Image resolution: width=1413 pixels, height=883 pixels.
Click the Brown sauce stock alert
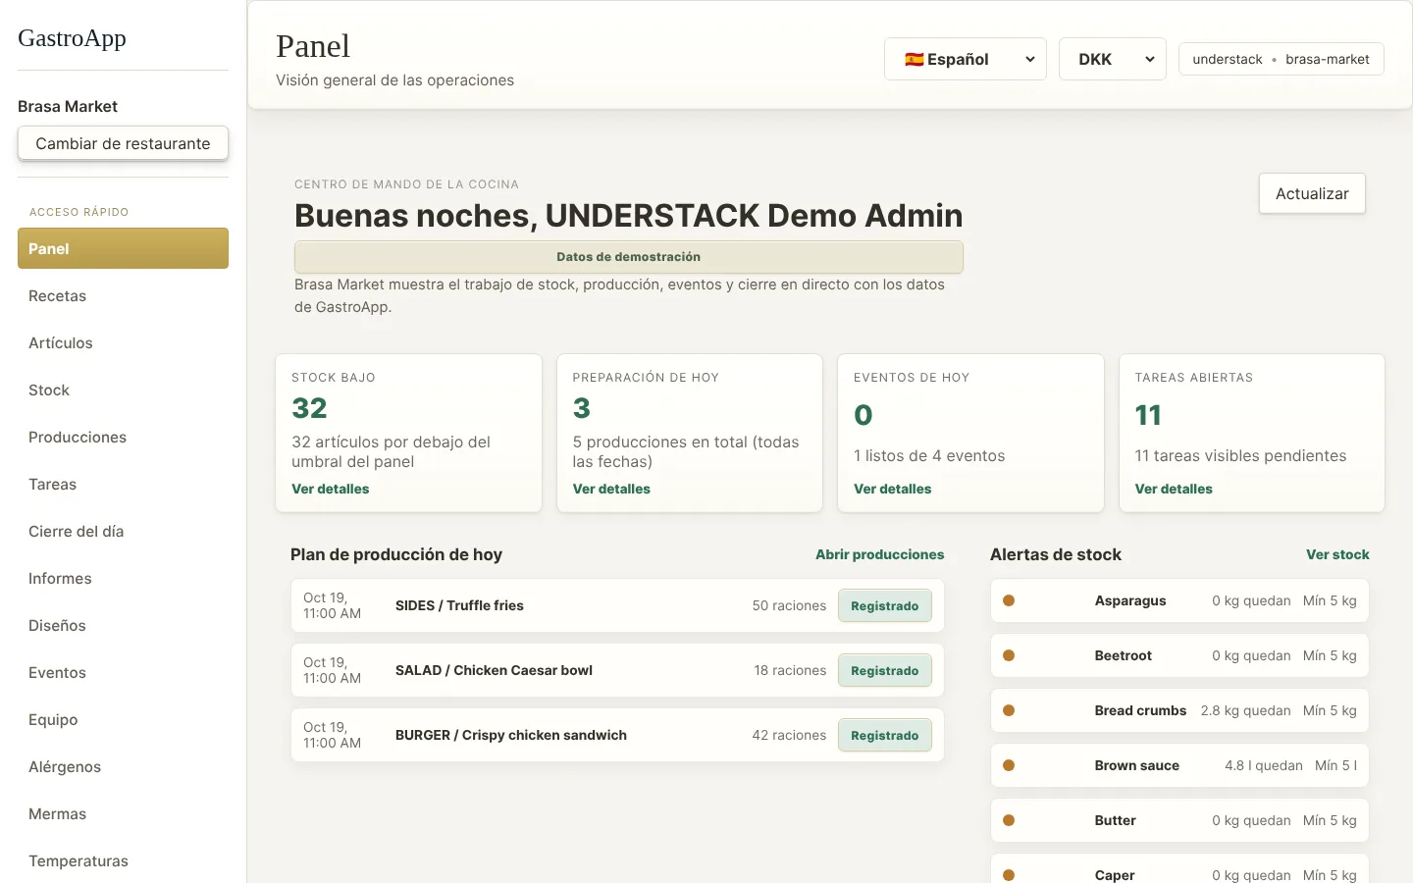click(x=1179, y=765)
